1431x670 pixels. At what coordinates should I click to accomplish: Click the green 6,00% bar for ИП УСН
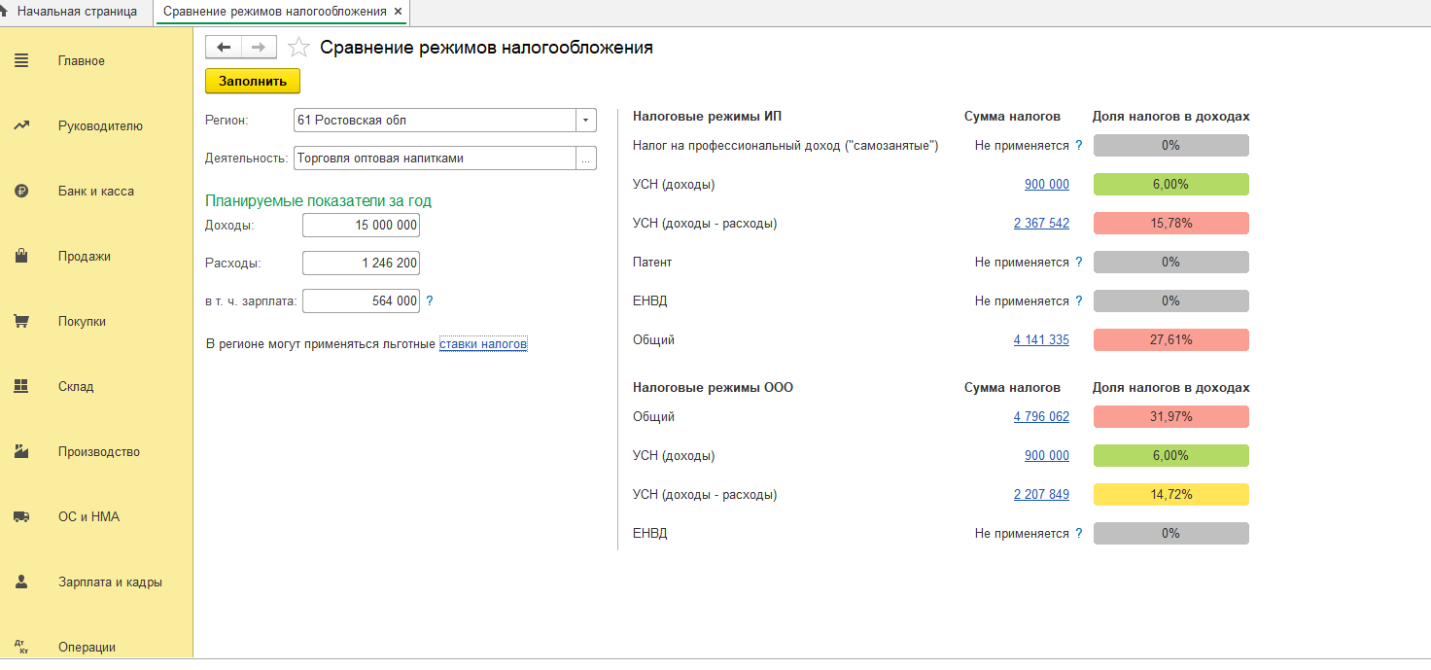1170,185
